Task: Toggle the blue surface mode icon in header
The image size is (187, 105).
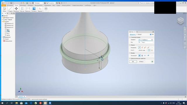Action: (x=151, y=34)
